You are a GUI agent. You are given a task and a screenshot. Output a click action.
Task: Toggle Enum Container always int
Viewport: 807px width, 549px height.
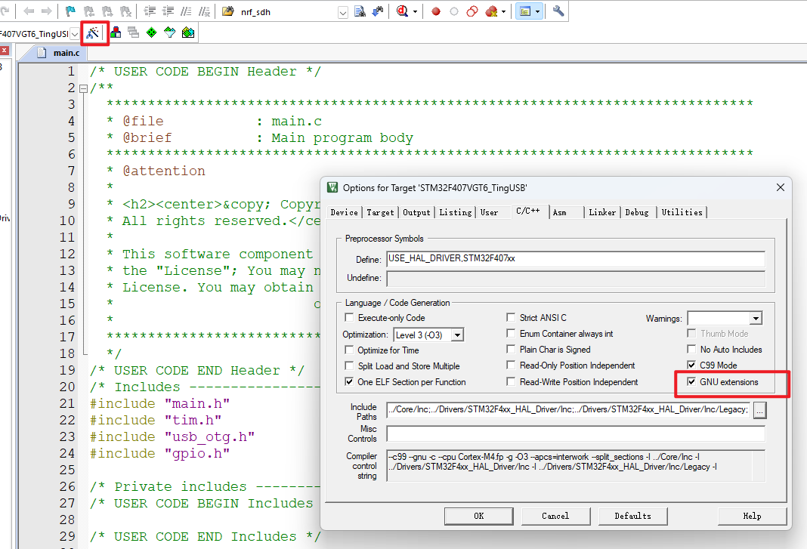(x=511, y=334)
